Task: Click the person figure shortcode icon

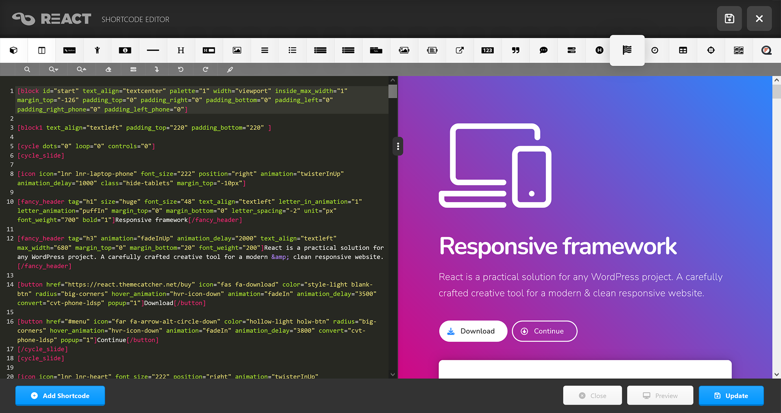Action: pyautogui.click(x=97, y=50)
